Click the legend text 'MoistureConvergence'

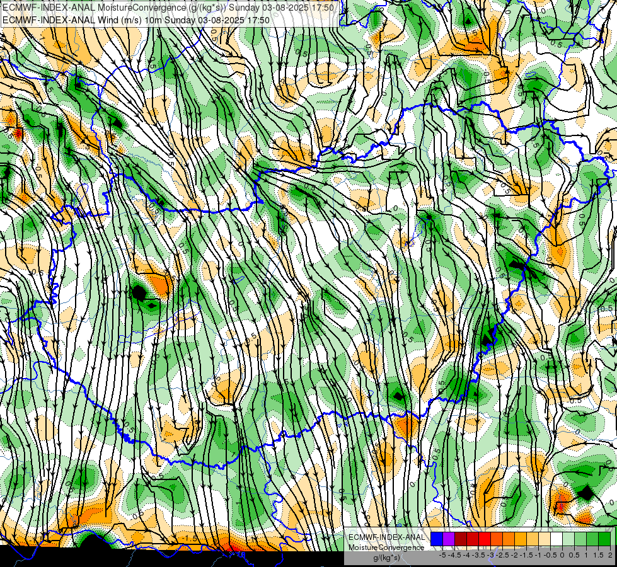pos(386,547)
